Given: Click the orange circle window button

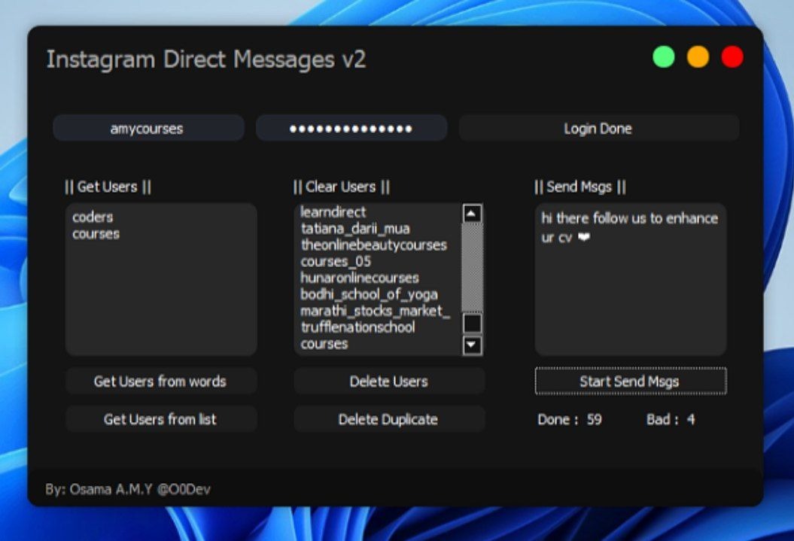Looking at the screenshot, I should [698, 56].
